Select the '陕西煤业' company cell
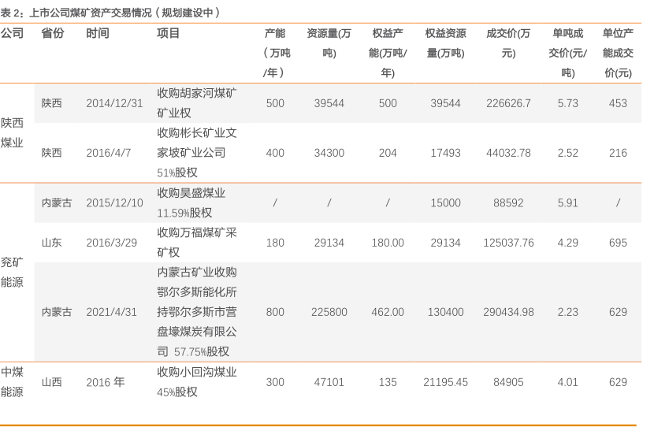Viewport: 654px width, 427px height. click(x=12, y=133)
